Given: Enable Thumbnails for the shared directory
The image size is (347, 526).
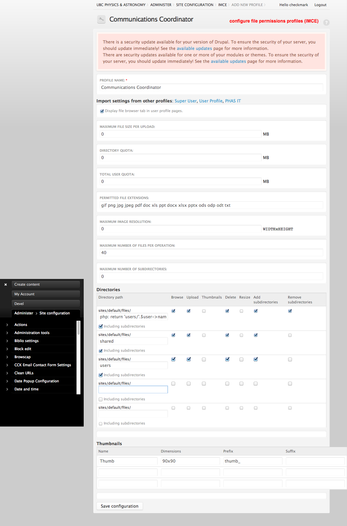Looking at the screenshot, I should click(x=204, y=335).
